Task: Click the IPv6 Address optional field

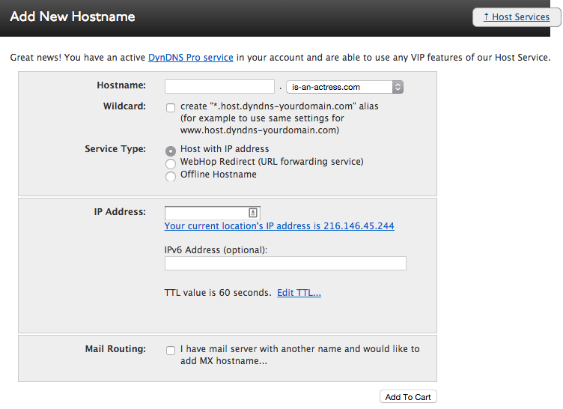Action: click(x=285, y=264)
